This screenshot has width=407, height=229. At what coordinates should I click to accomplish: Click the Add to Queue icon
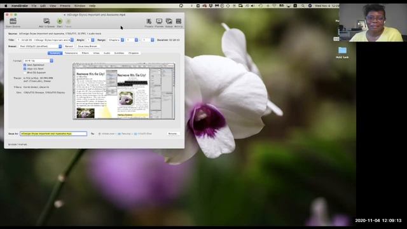point(46,21)
